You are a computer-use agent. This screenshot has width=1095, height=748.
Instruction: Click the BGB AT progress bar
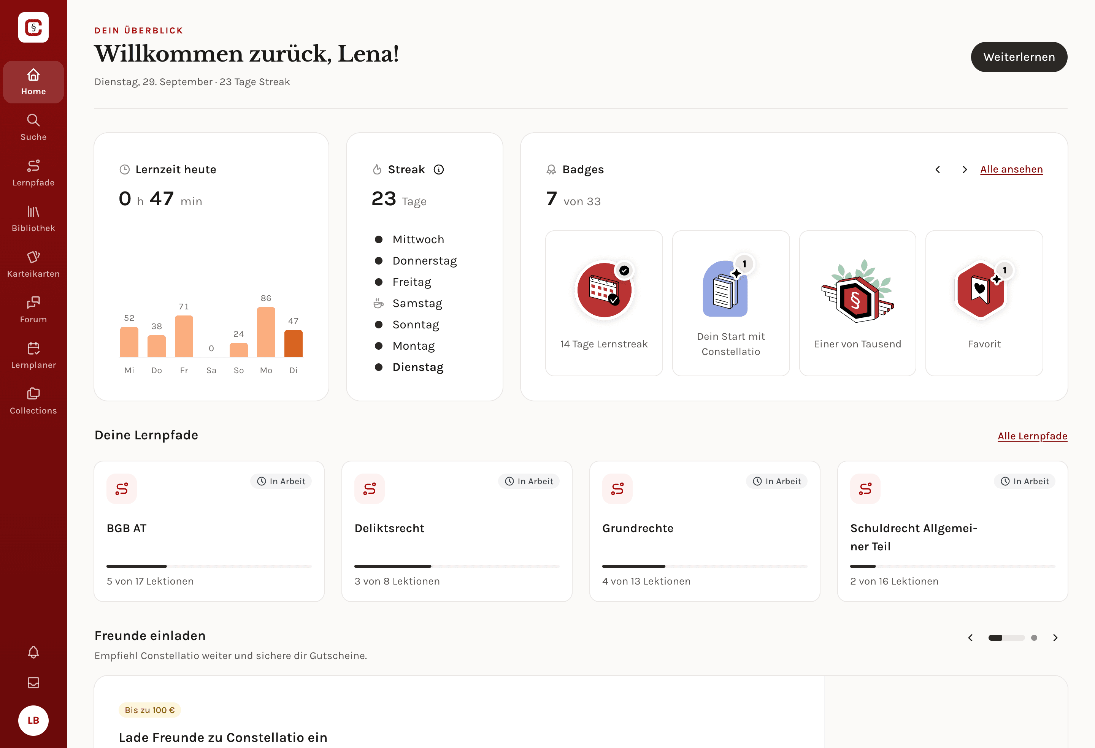point(209,566)
